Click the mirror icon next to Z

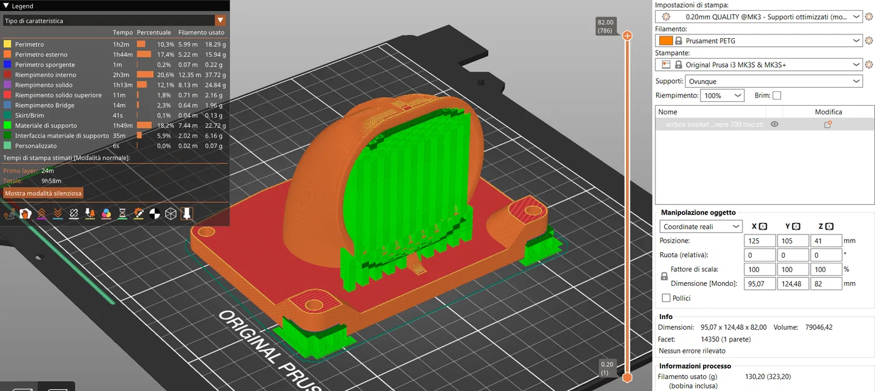pos(829,226)
